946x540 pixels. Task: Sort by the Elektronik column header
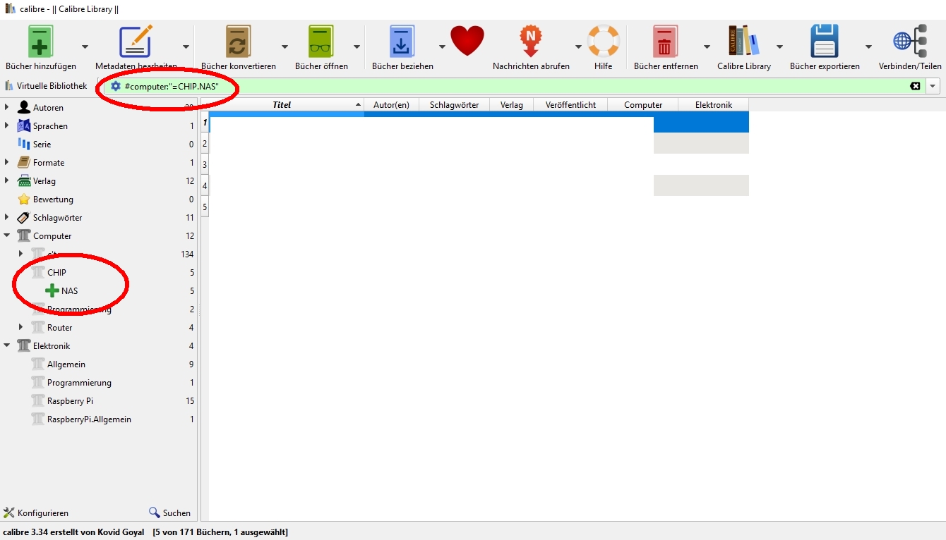pos(714,104)
